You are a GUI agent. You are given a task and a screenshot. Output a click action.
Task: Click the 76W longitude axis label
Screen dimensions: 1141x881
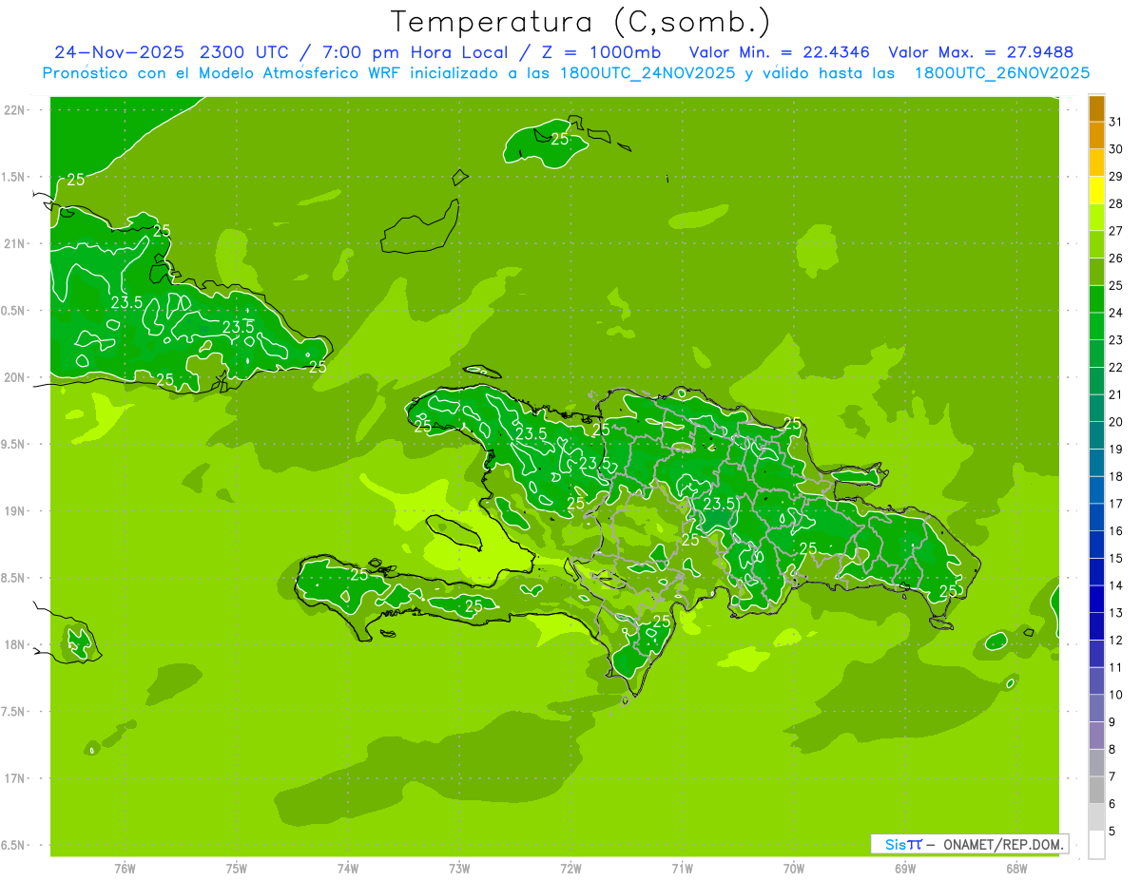click(125, 869)
